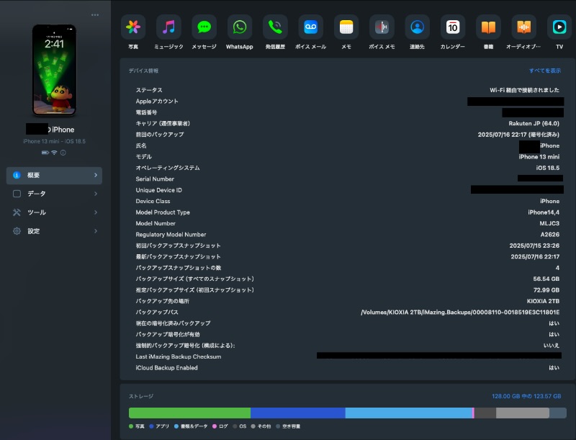
Task: Click the green Photos segment of storage bar
Action: coord(189,413)
